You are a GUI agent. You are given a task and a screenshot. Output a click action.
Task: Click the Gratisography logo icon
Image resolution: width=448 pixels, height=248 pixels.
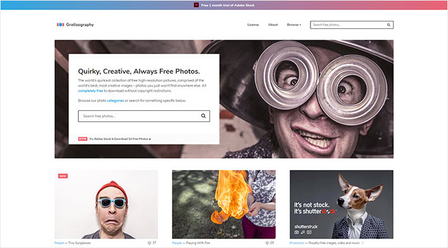61,25
